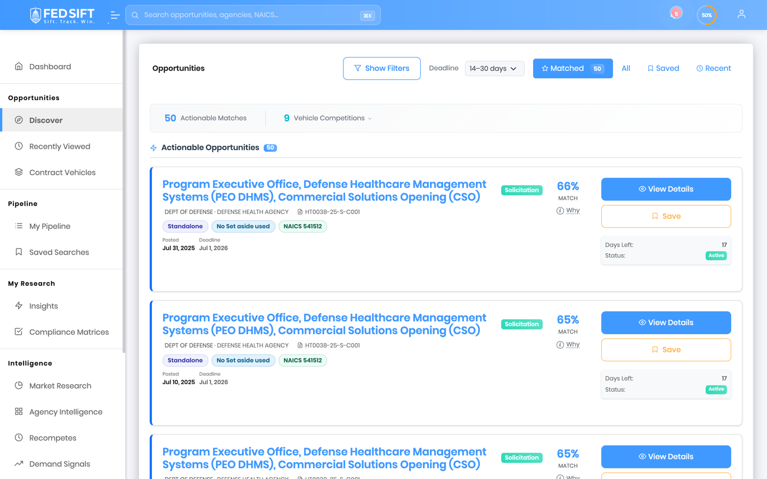
Task: Click the sidebar scrollbar
Action: click(124, 192)
